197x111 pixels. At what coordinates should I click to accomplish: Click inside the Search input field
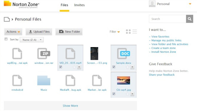(x=167, y=19)
